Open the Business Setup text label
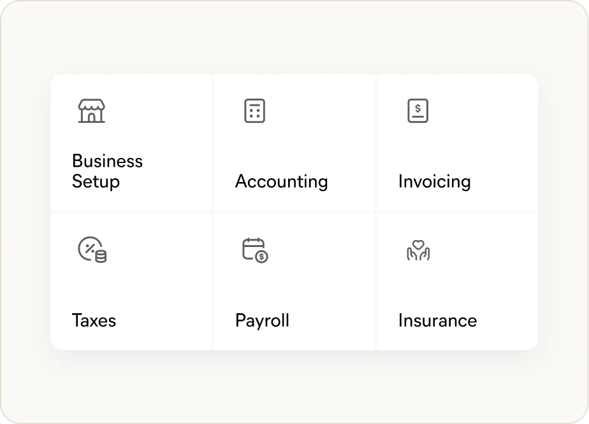 click(x=108, y=171)
